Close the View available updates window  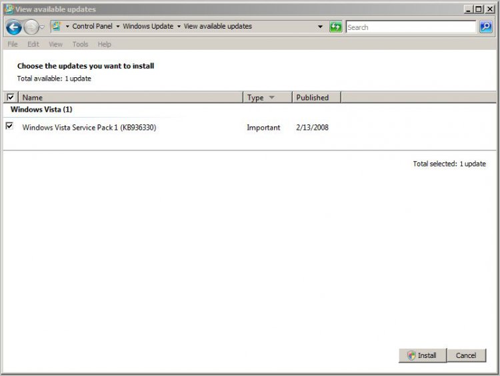pyautogui.click(x=490, y=9)
